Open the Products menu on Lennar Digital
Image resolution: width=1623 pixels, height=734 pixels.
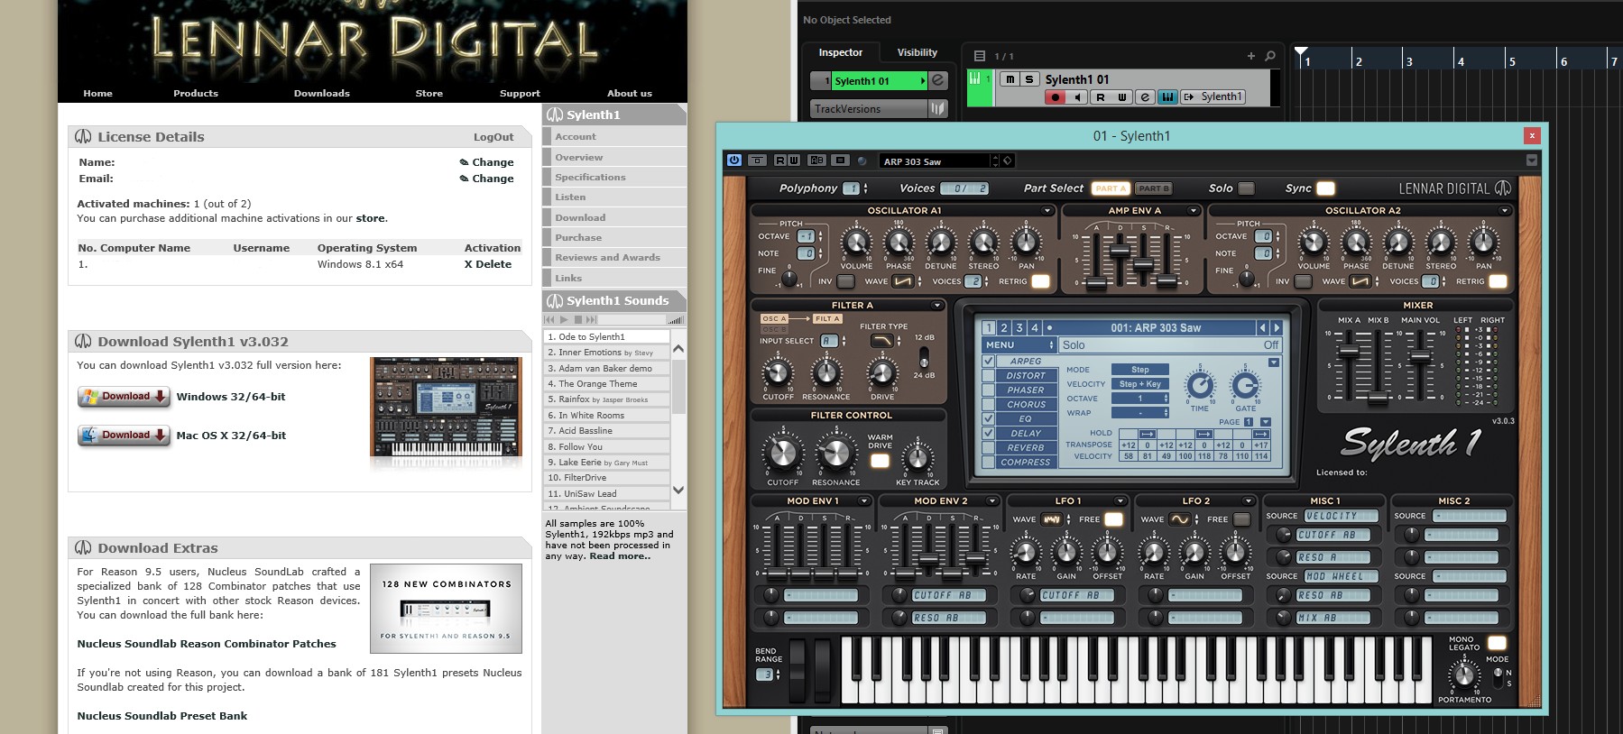(x=196, y=93)
